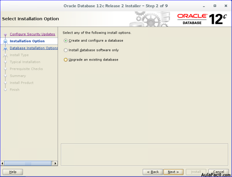Click the Installation Option step in the sidebar
232x177 pixels.
27,41
